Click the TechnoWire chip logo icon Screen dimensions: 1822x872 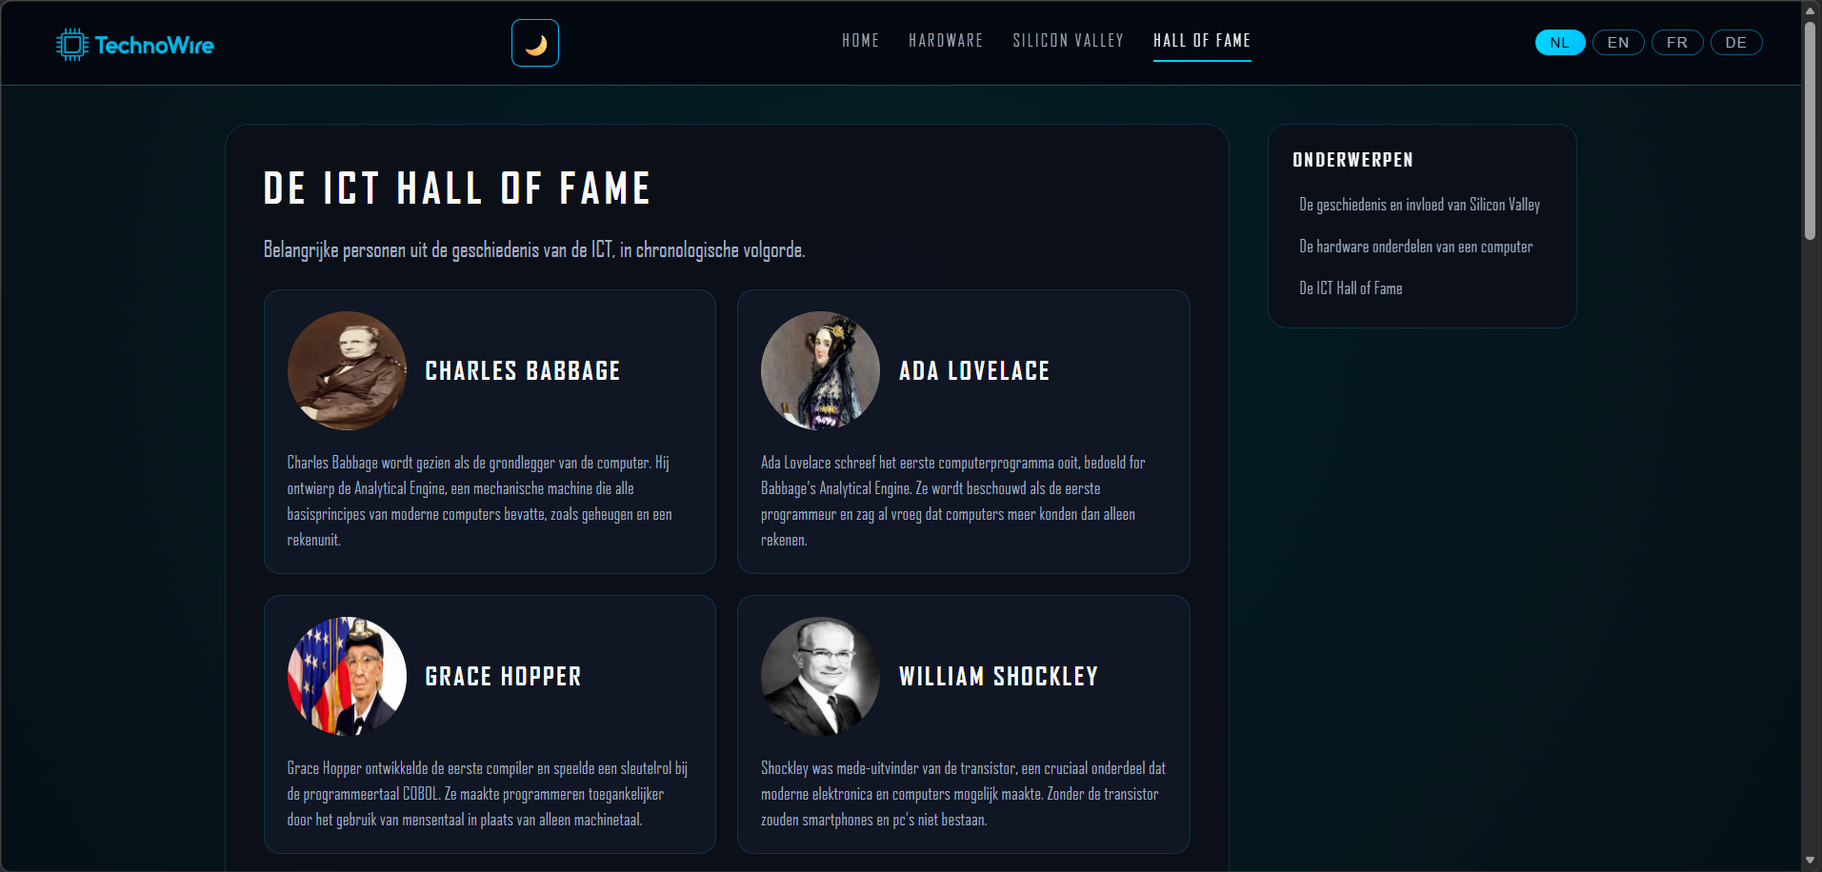tap(71, 45)
